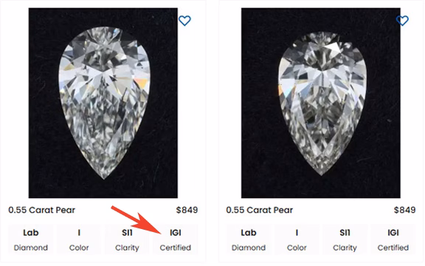The width and height of the screenshot is (425, 266).
Task: Open the left pear diamond image
Action: click(103, 103)
